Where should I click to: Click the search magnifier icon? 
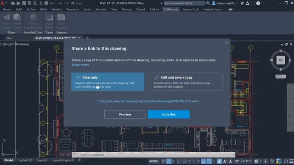point(208,3)
